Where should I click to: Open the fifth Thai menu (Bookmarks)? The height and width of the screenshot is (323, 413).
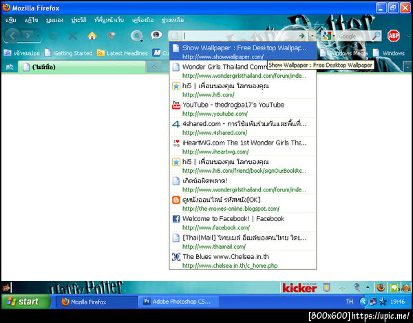pos(109,20)
